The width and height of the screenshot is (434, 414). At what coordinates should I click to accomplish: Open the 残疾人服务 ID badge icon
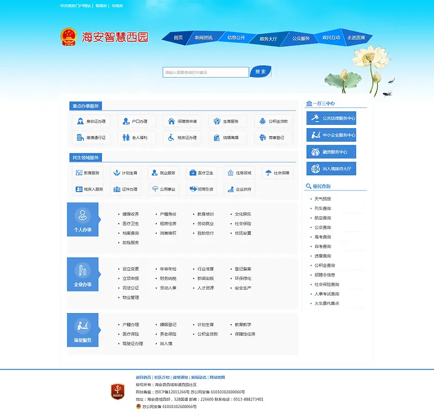tap(79, 189)
